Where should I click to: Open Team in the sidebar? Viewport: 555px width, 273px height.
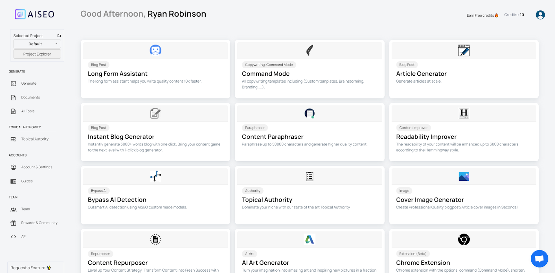(26, 209)
